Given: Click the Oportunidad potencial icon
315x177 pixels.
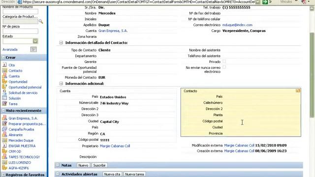Looking at the screenshot, I should tap(4, 87).
